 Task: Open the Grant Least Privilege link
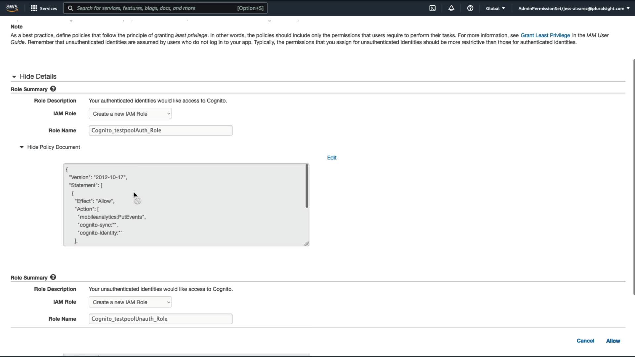(x=545, y=35)
